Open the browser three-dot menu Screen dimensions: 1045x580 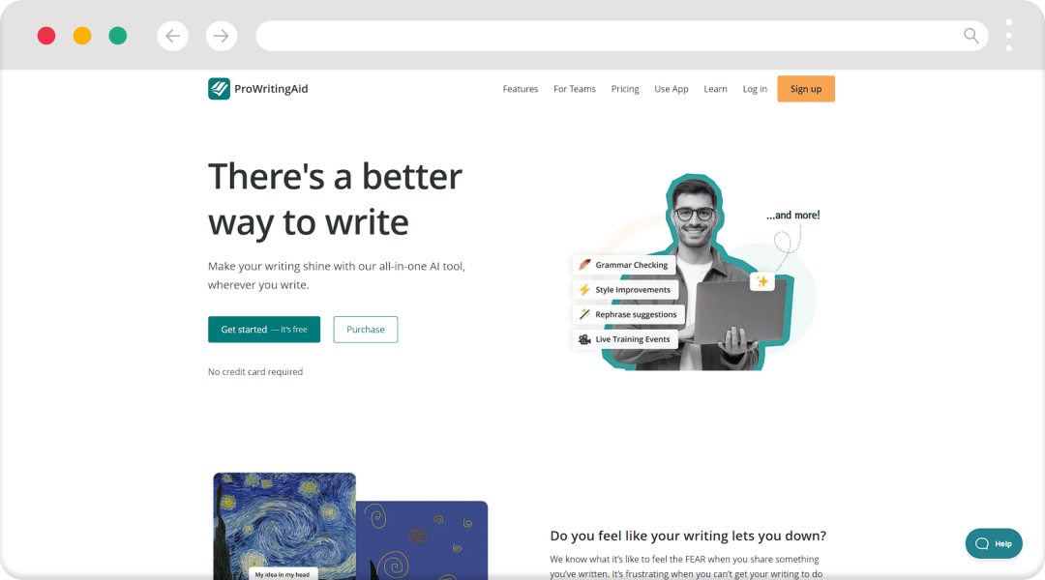pos(1009,36)
